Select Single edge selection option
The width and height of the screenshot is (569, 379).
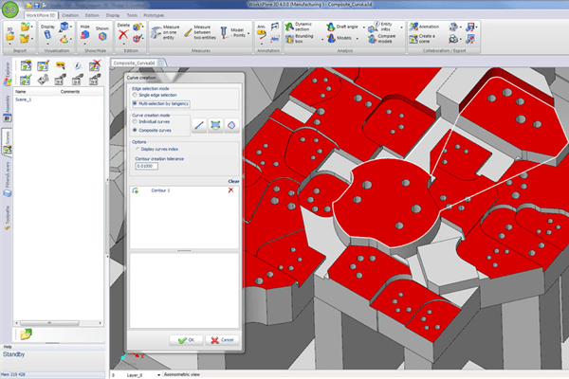[x=135, y=93]
